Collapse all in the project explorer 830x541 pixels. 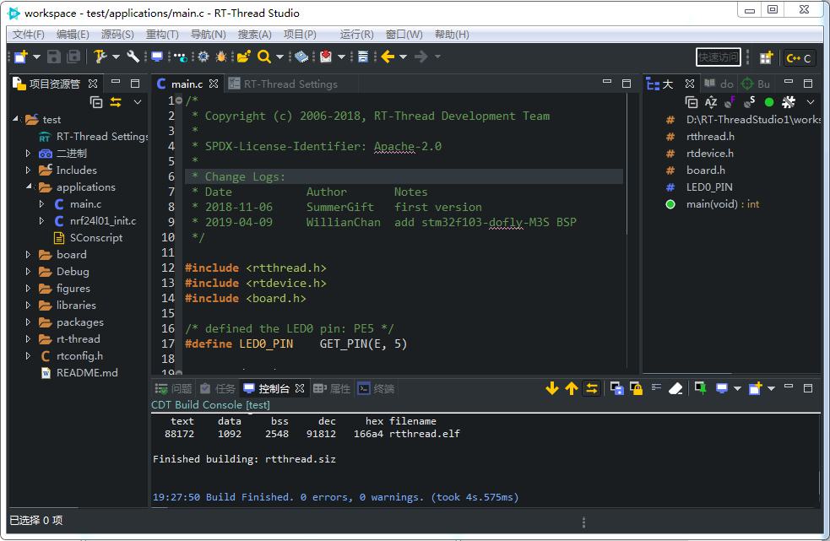tap(96, 101)
